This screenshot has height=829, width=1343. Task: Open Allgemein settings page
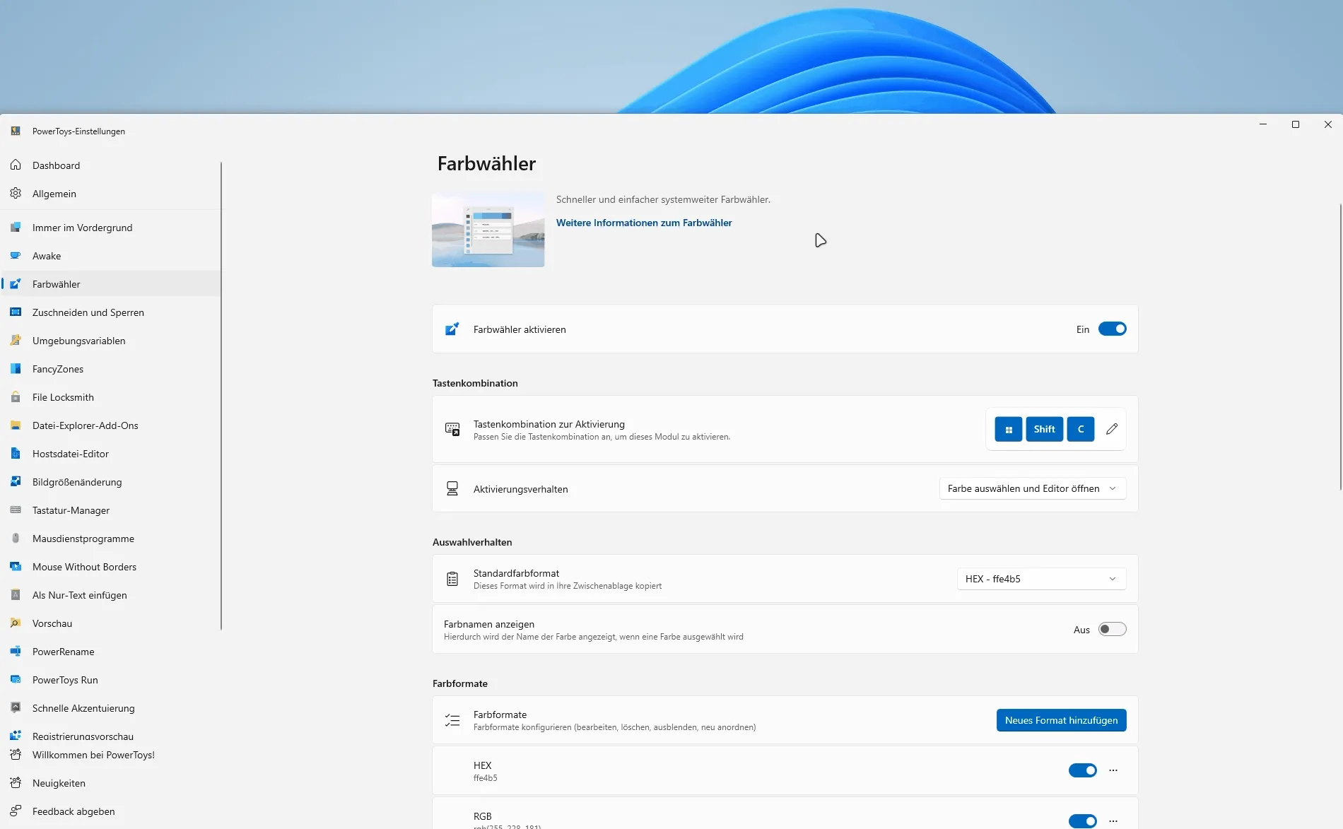coord(112,193)
